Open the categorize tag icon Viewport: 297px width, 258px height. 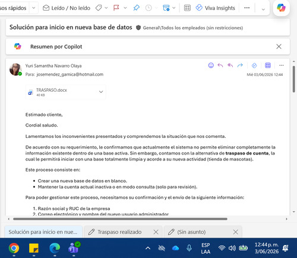[99, 8]
